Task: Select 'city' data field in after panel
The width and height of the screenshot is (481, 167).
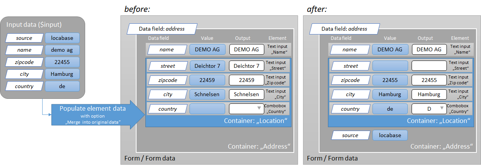Action: click(x=350, y=94)
